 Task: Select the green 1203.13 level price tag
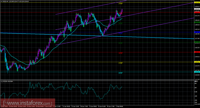point(197,22)
